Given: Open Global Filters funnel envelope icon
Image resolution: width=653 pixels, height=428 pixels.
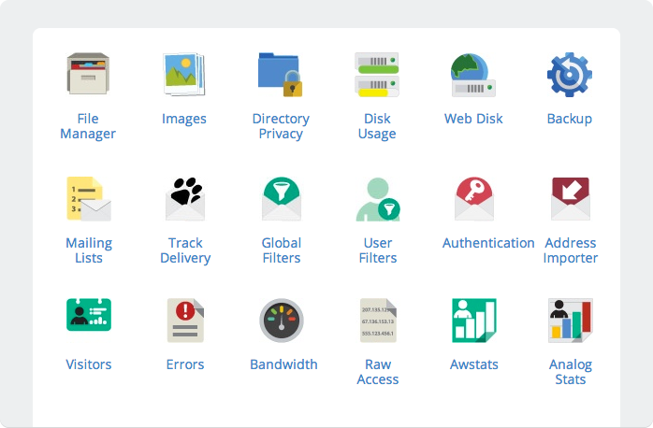Looking at the screenshot, I should [x=282, y=199].
